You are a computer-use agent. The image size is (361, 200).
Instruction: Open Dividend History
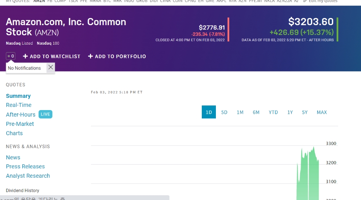[22, 190]
